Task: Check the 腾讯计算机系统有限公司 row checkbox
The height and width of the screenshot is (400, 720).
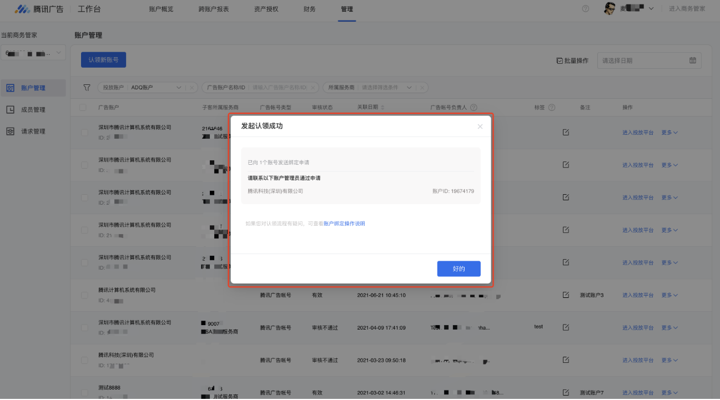Action: click(x=84, y=295)
